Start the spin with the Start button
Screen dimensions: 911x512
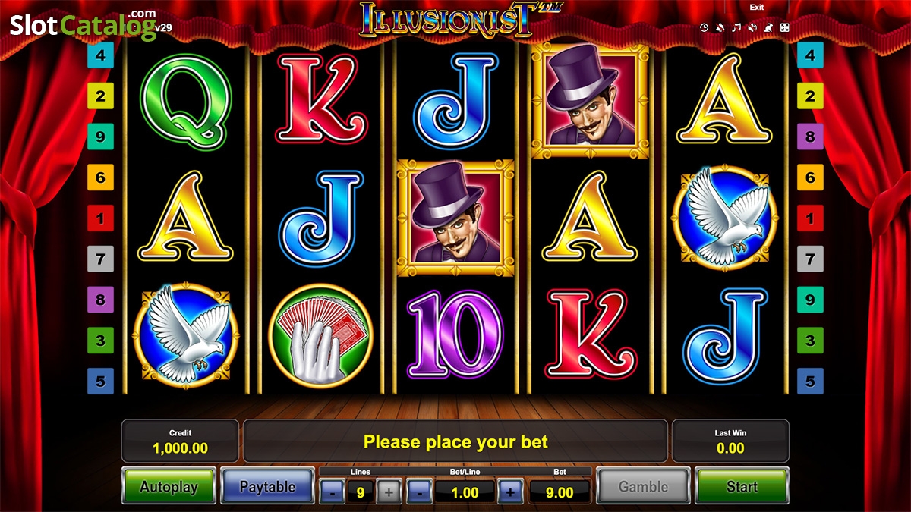coord(742,486)
